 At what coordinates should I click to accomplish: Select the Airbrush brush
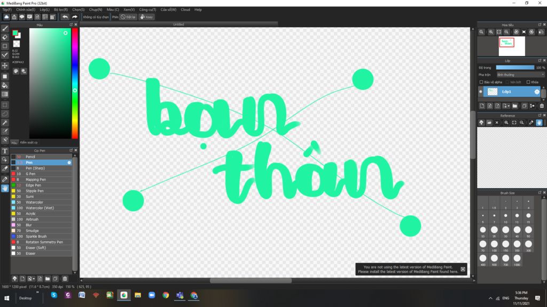pos(41,219)
